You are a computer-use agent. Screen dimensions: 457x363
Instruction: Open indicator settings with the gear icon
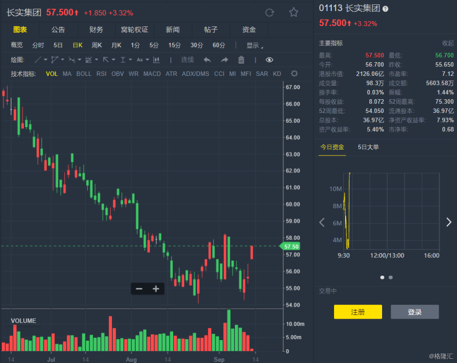(294, 73)
